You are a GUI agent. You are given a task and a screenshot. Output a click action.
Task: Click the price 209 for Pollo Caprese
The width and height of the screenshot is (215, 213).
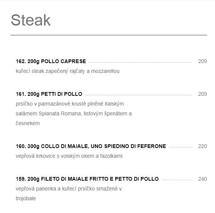coord(202,61)
